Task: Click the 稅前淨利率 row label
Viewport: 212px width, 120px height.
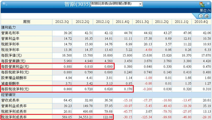Action: pos(10,44)
